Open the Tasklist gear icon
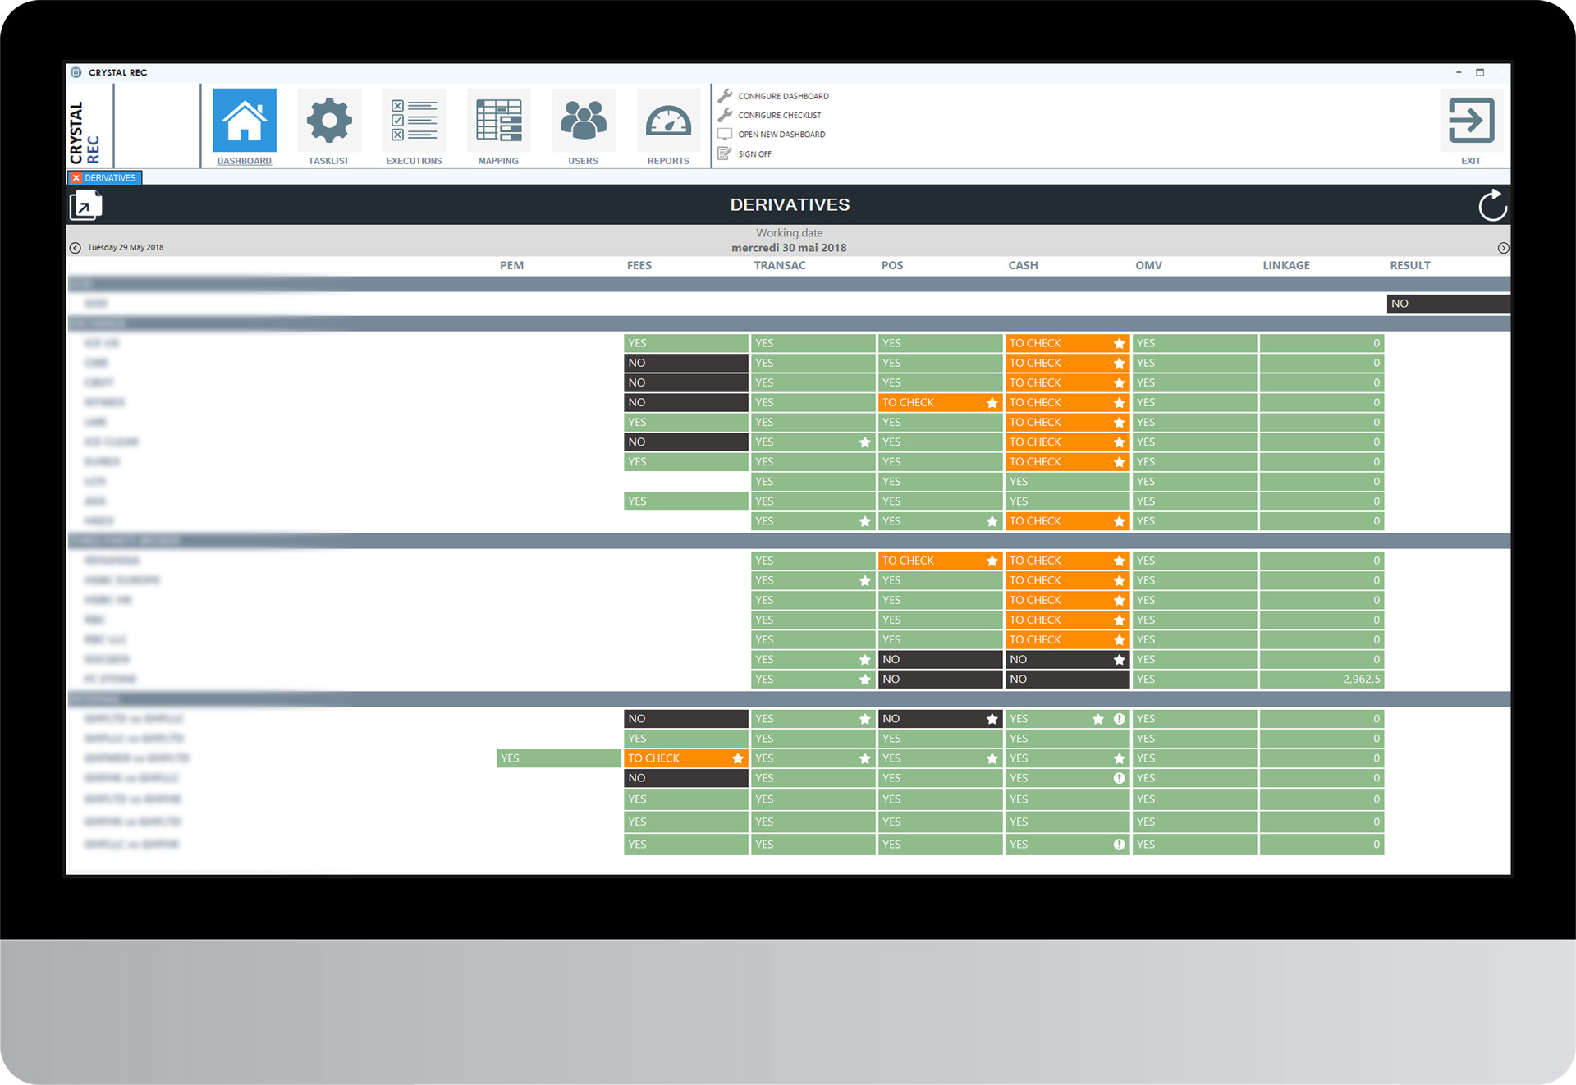This screenshot has height=1085, width=1576. (329, 121)
